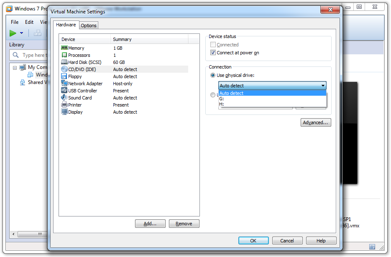Choose drive H: from the dropdown list

click(222, 104)
